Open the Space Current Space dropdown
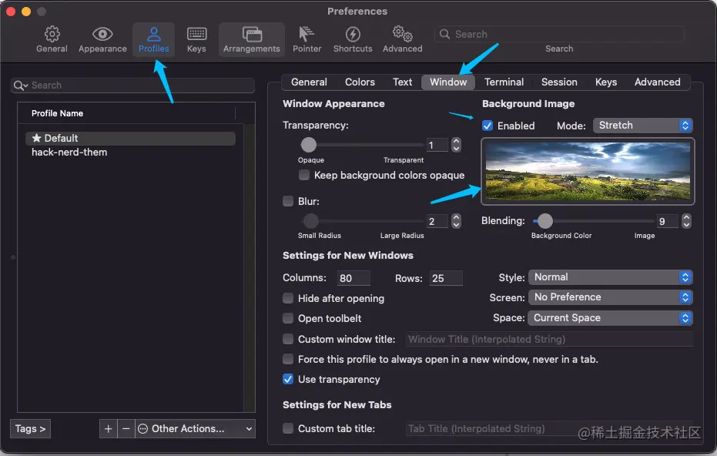Viewport: 717px width, 456px height. [x=611, y=318]
